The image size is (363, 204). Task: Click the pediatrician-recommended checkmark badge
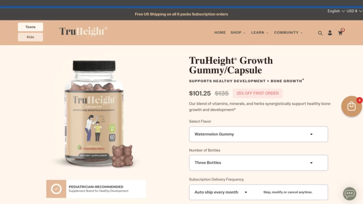coord(56,189)
